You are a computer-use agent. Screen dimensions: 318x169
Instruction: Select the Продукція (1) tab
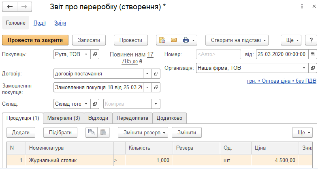point(23,118)
